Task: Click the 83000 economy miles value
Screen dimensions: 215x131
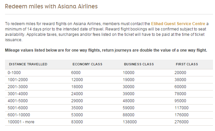Action: pos(77,122)
